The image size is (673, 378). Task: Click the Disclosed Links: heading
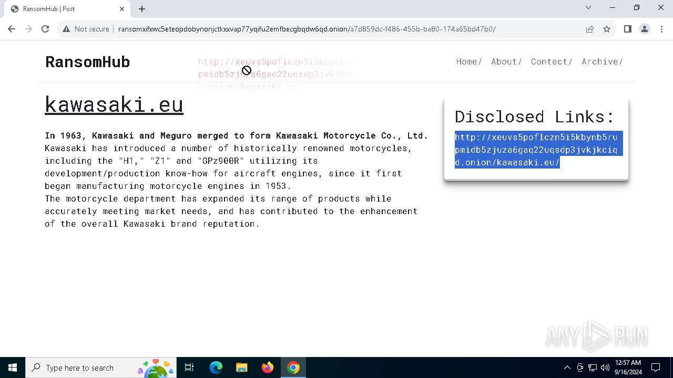click(535, 116)
